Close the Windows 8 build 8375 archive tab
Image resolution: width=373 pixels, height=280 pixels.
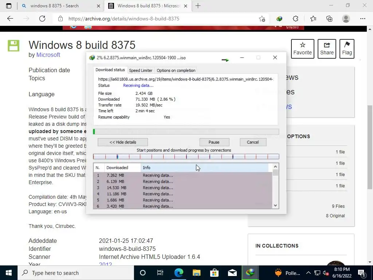click(186, 6)
